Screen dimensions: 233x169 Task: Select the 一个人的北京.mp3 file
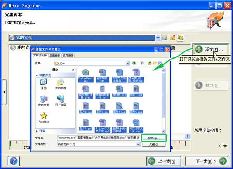(103, 126)
